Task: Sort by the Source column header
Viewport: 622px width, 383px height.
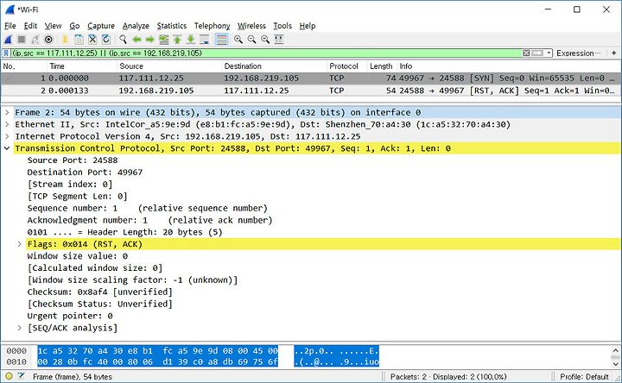Action: (x=170, y=66)
